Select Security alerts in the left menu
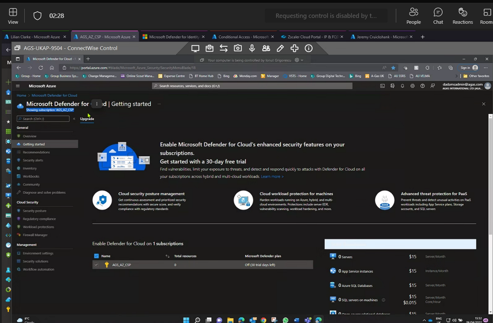The image size is (493, 323). 33,160
